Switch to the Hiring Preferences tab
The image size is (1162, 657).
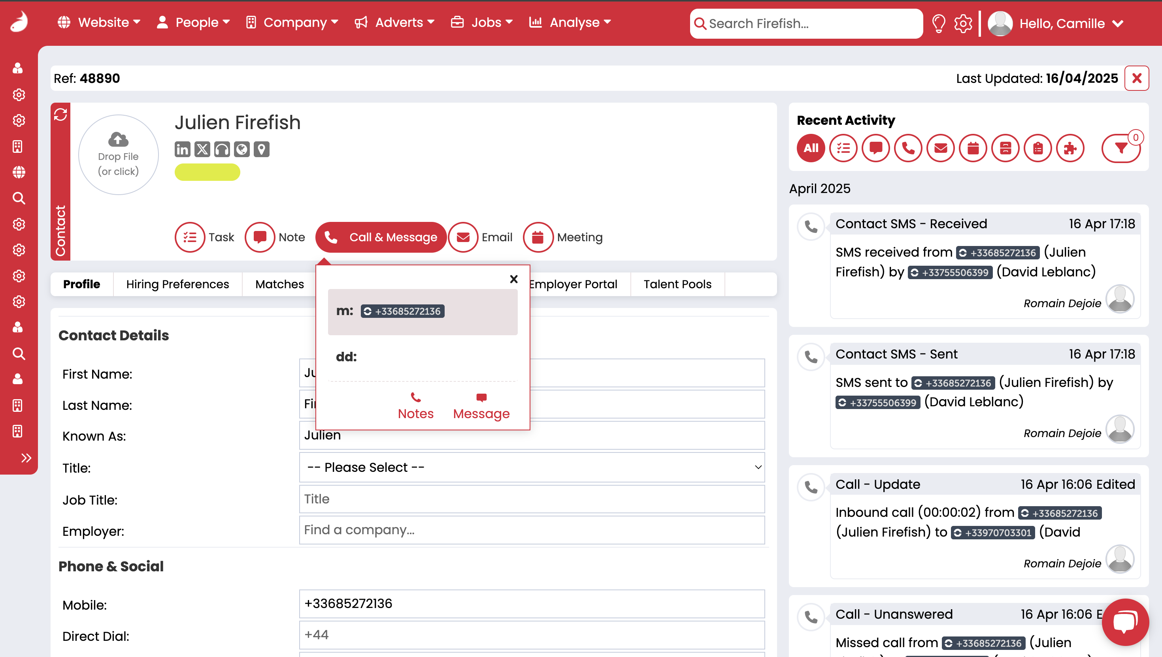tap(177, 284)
